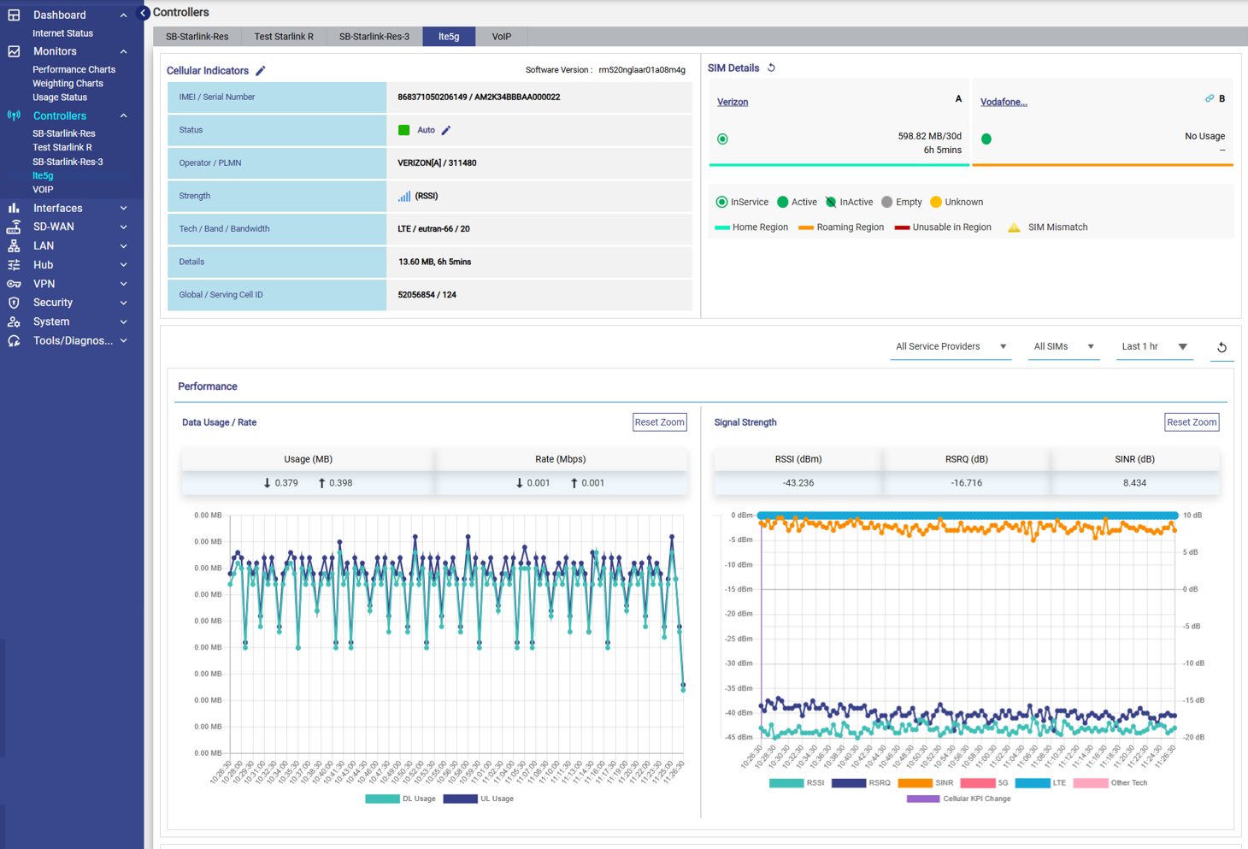Click Reset Zoom on Data Usage chart
The height and width of the screenshot is (849, 1248).
[659, 422]
